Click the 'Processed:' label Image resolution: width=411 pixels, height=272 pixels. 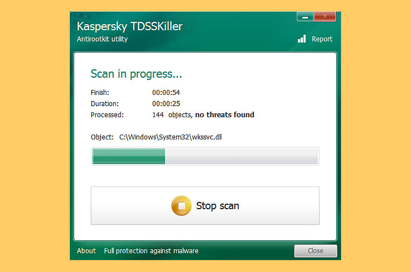coord(107,115)
